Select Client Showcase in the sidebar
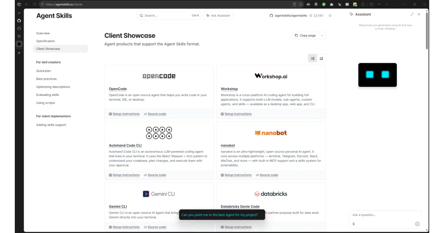This screenshot has width=444, height=233. [x=61, y=49]
